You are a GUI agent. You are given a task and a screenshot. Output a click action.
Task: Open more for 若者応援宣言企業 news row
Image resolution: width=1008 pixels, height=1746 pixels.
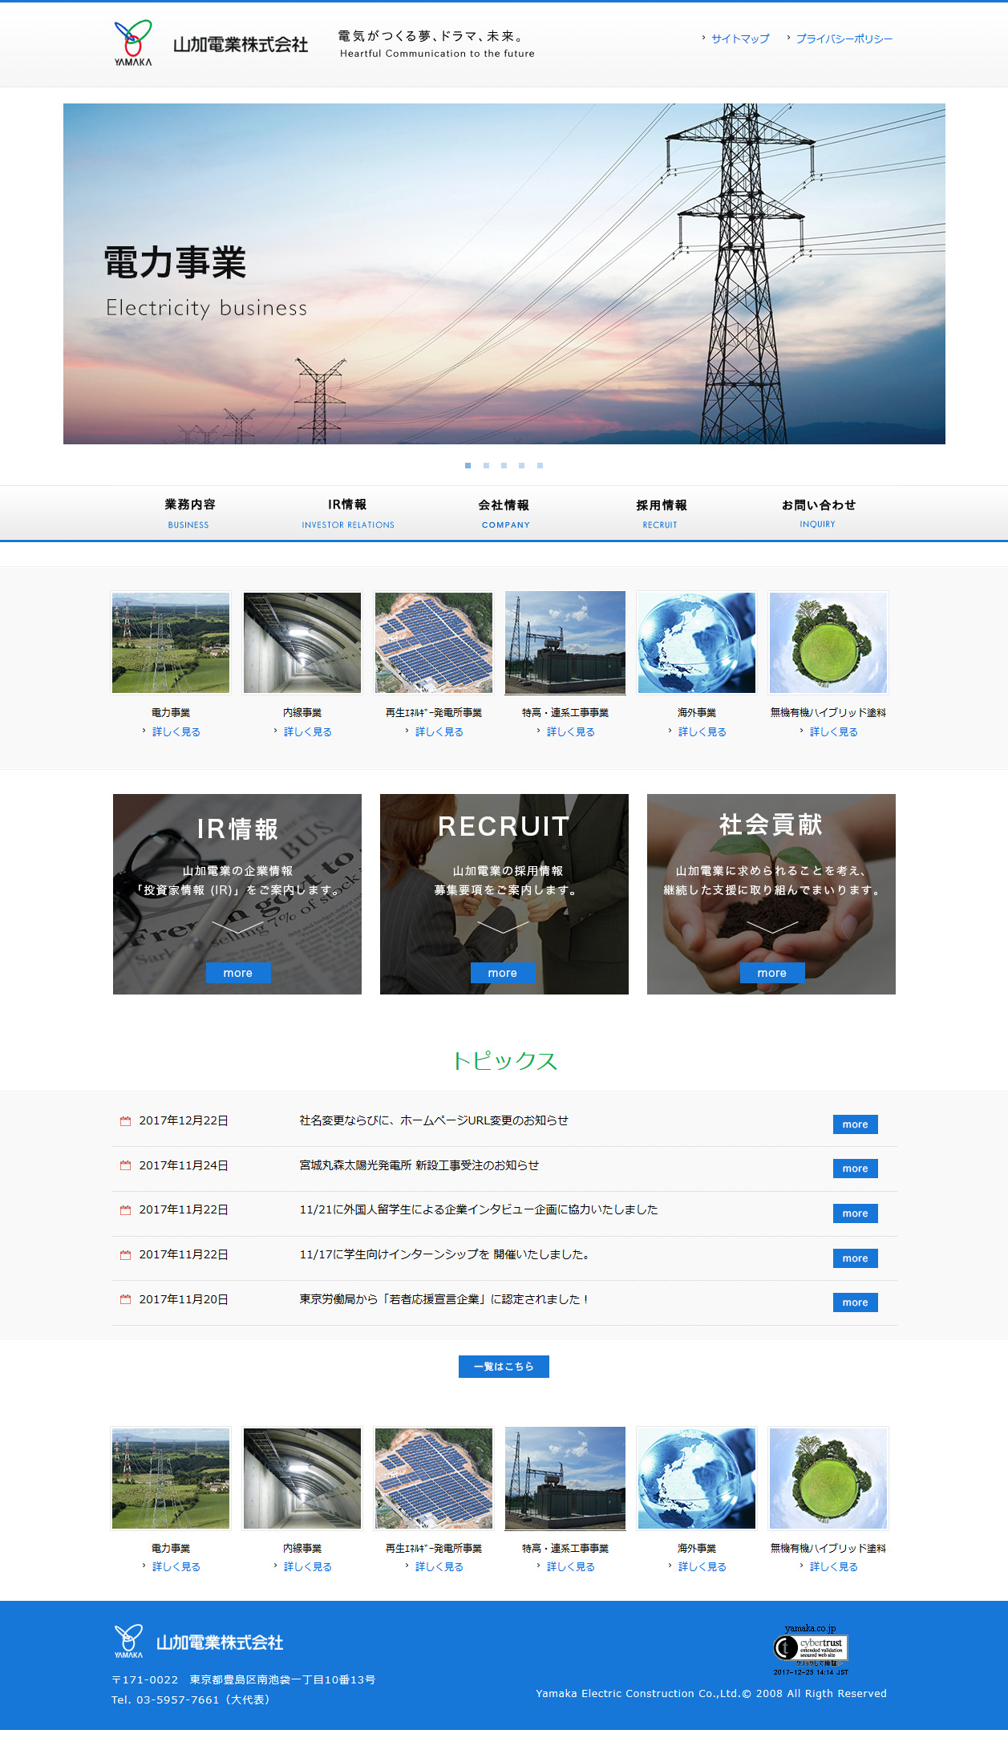(x=855, y=1302)
